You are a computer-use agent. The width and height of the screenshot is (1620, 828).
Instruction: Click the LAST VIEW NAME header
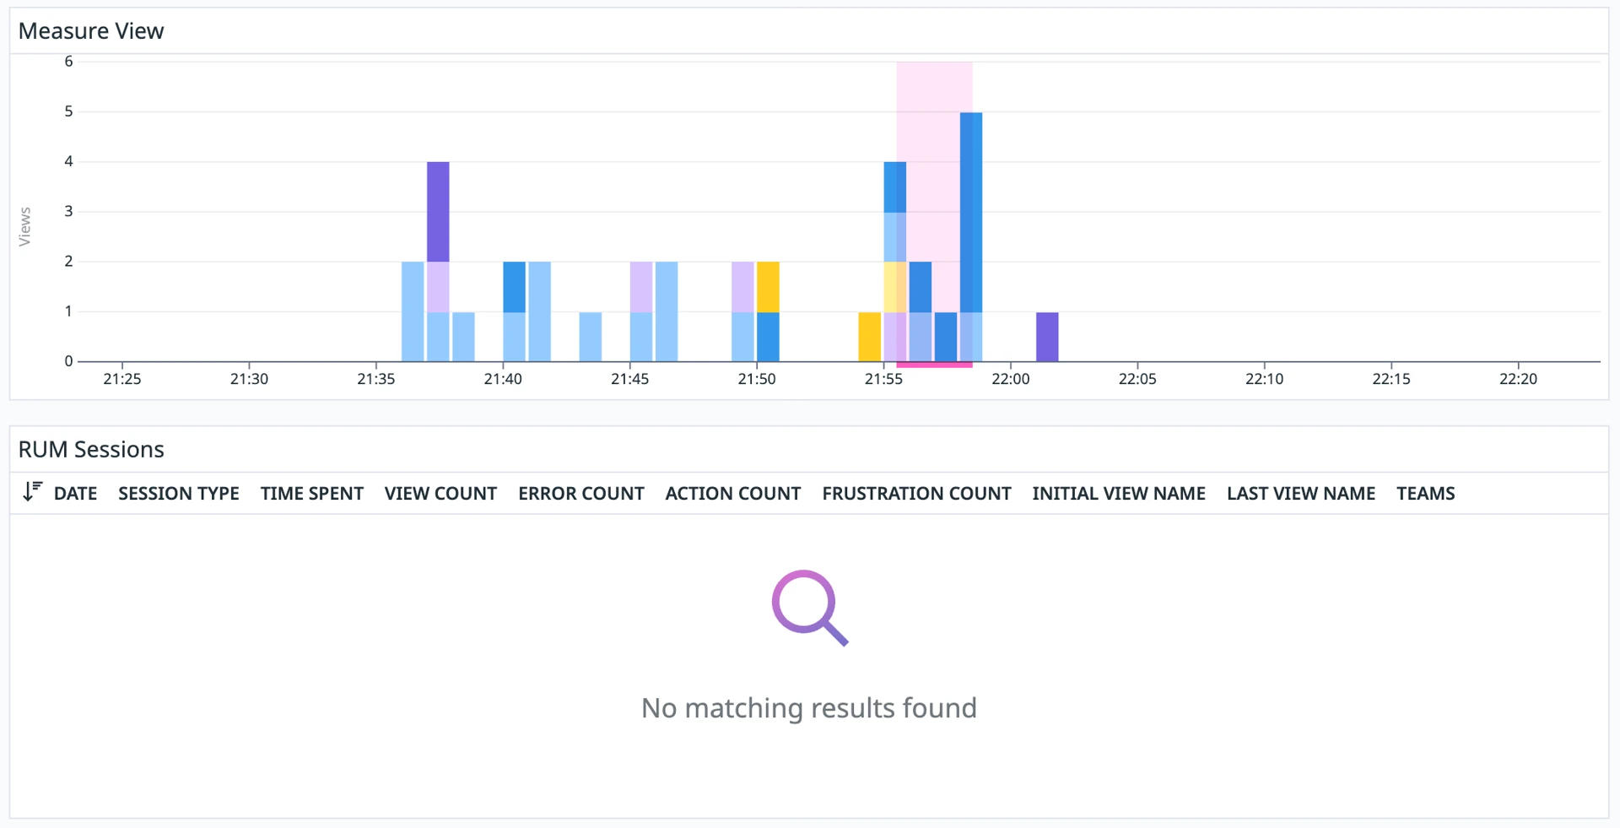tap(1300, 494)
